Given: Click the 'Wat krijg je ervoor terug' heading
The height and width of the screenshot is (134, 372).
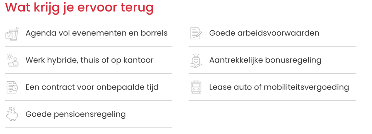Looking at the screenshot, I should pos(80,8).
